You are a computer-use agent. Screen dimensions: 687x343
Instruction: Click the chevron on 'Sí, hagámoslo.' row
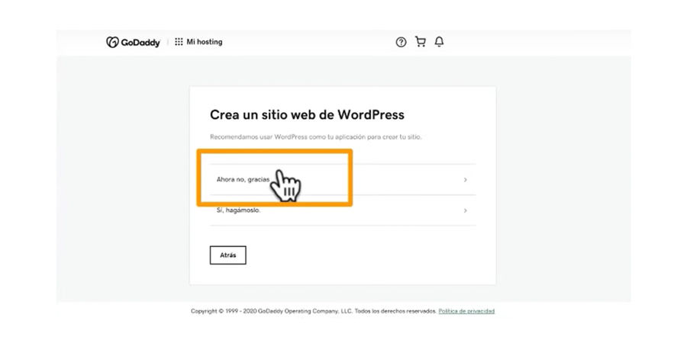pyautogui.click(x=466, y=210)
